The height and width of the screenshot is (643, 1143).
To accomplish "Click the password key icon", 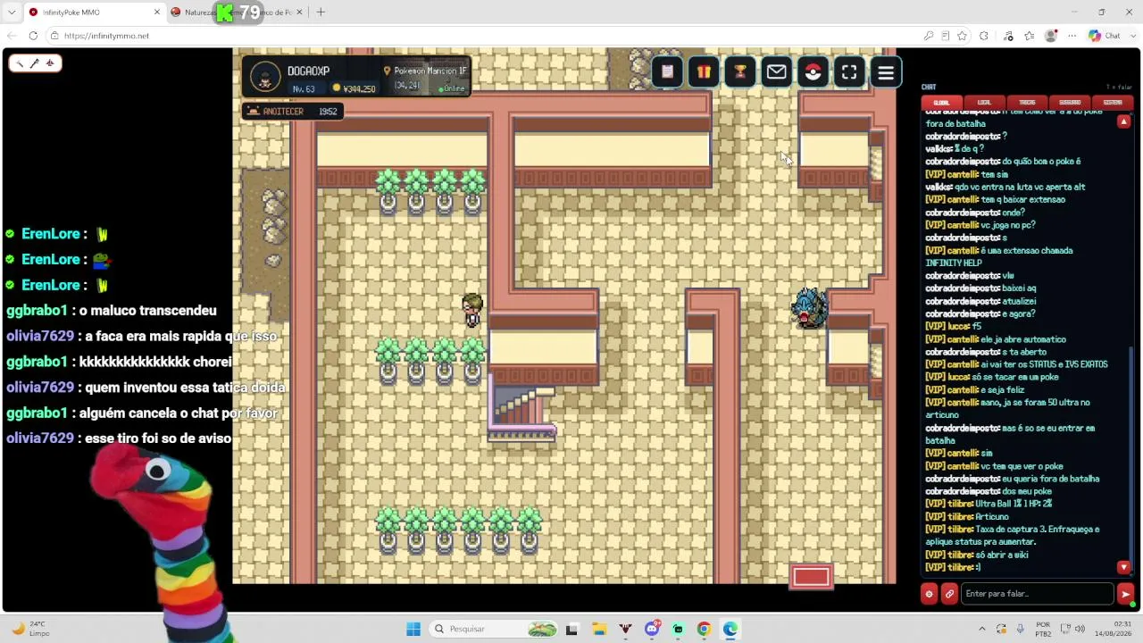I will (929, 36).
